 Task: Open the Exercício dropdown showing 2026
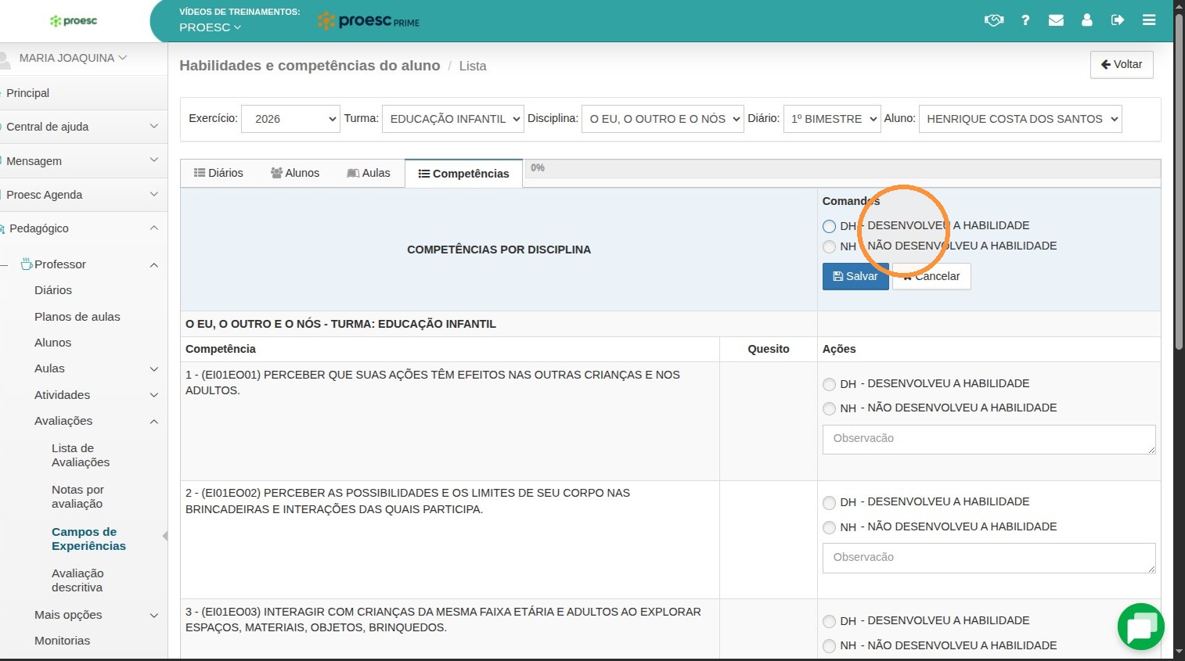(290, 119)
